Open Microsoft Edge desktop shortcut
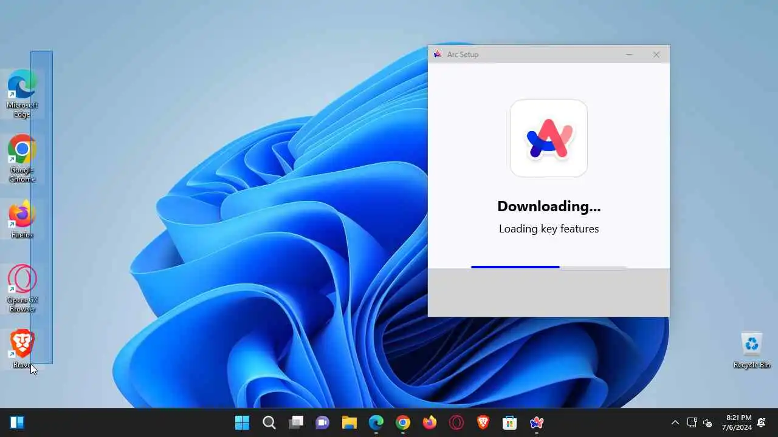Screen dimensions: 778x437 pyautogui.click(x=22, y=94)
